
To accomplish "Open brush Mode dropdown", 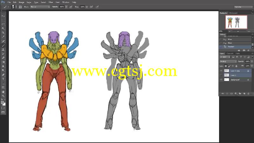I will tap(40, 7).
